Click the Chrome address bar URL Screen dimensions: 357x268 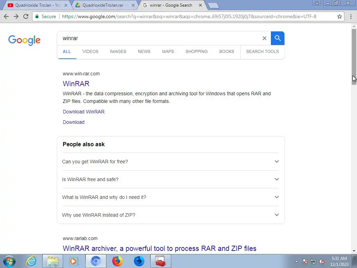pyautogui.click(x=189, y=16)
